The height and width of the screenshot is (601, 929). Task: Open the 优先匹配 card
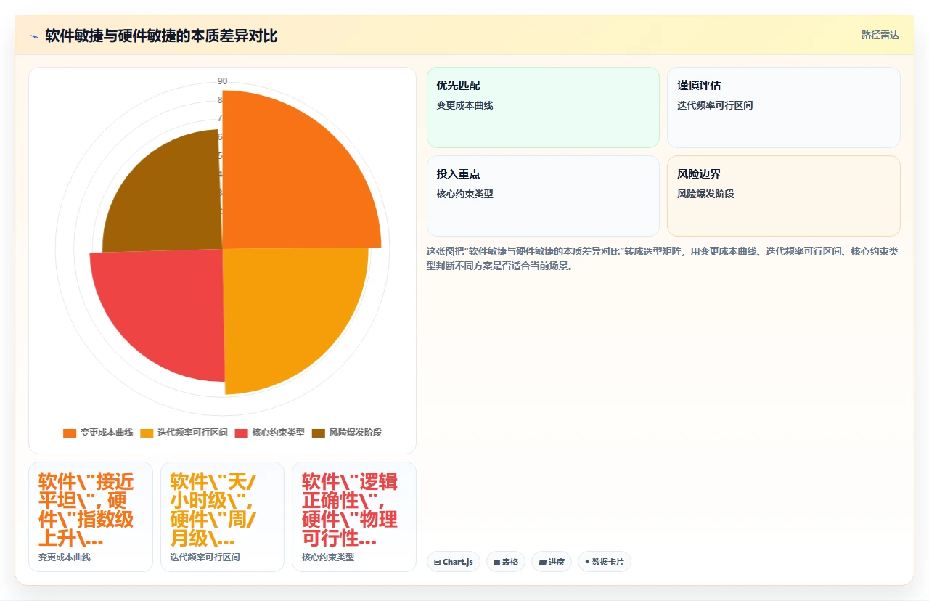pos(543,107)
